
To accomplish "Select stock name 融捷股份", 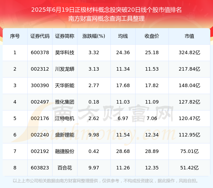I will (65, 151).
